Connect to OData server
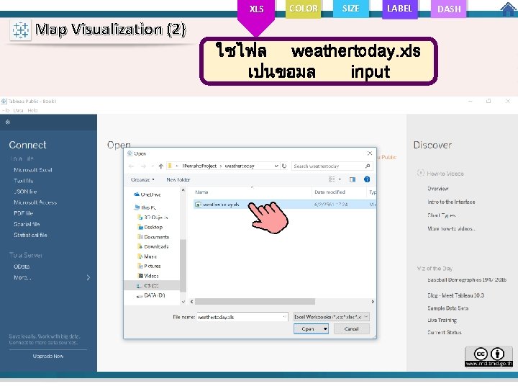The height and width of the screenshot is (389, 518). [22, 267]
